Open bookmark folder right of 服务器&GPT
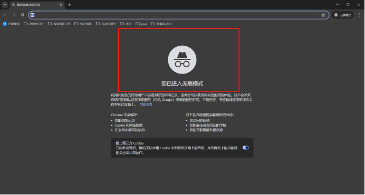The image size is (365, 195). tap(83, 24)
